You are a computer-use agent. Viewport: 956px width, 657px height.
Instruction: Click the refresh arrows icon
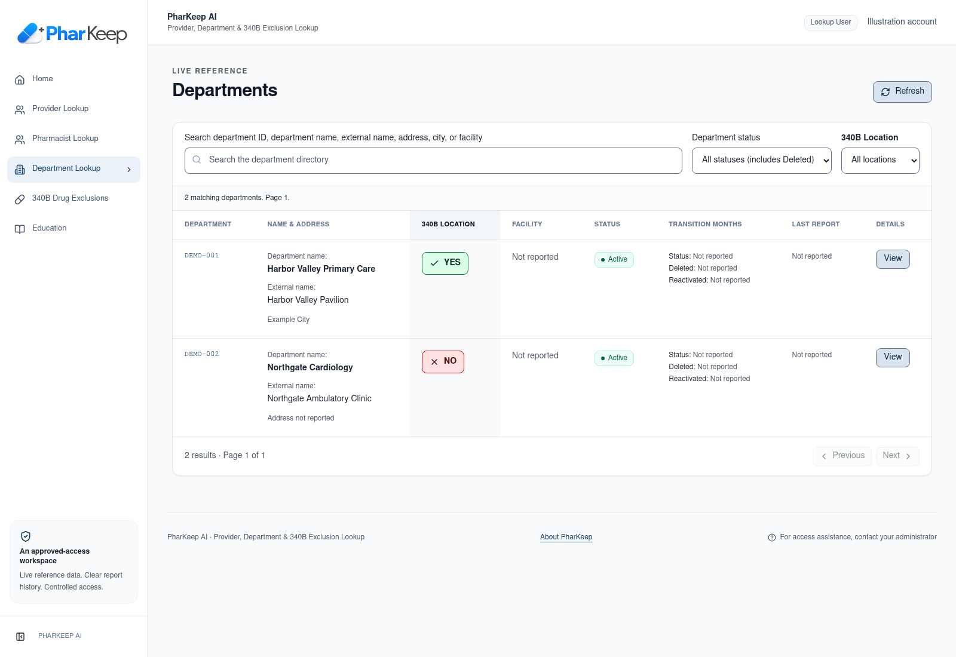885,91
